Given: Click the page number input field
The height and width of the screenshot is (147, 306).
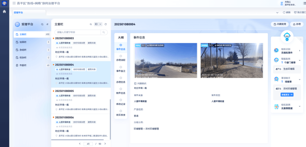Looking at the screenshot, I should pos(88,144).
